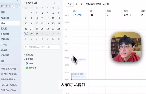Screen dimensions: 146x94
Task: Open the 18:00 event on Sunday
Action: 79,60
